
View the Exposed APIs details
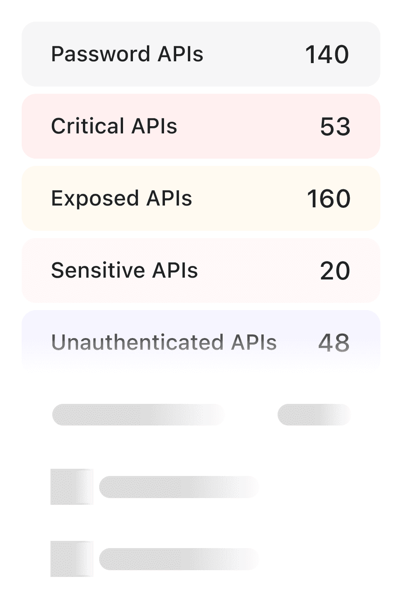(x=201, y=198)
